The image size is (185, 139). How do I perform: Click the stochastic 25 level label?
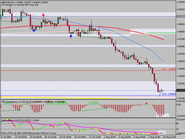[x=178, y=129]
